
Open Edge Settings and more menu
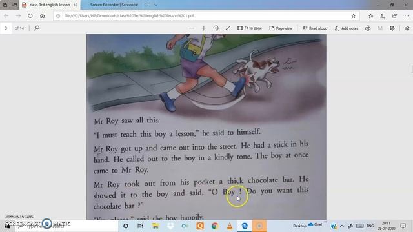[x=407, y=15]
